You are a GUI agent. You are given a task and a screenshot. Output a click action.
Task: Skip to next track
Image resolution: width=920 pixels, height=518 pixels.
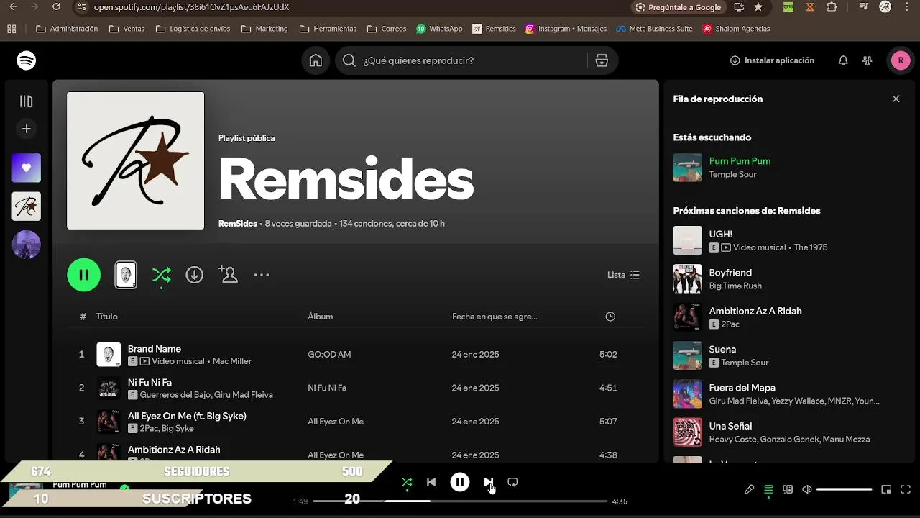pos(488,482)
